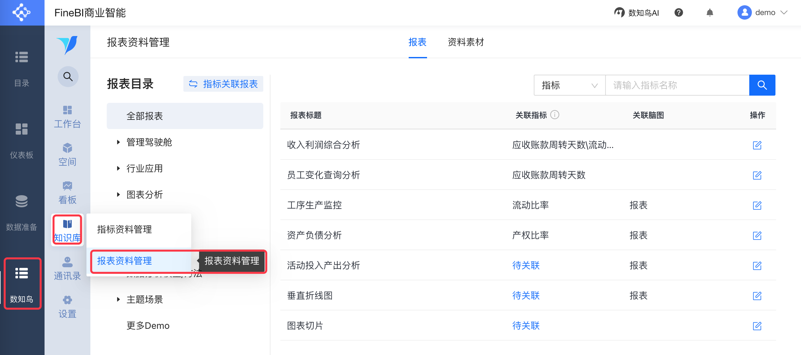
Task: Click the magnifier search icon in sidebar
Action: 68,77
